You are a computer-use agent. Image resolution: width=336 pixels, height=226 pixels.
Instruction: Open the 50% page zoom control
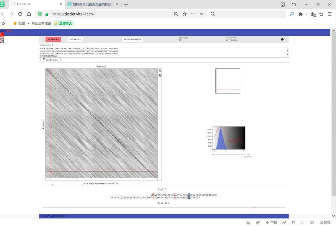point(325,223)
